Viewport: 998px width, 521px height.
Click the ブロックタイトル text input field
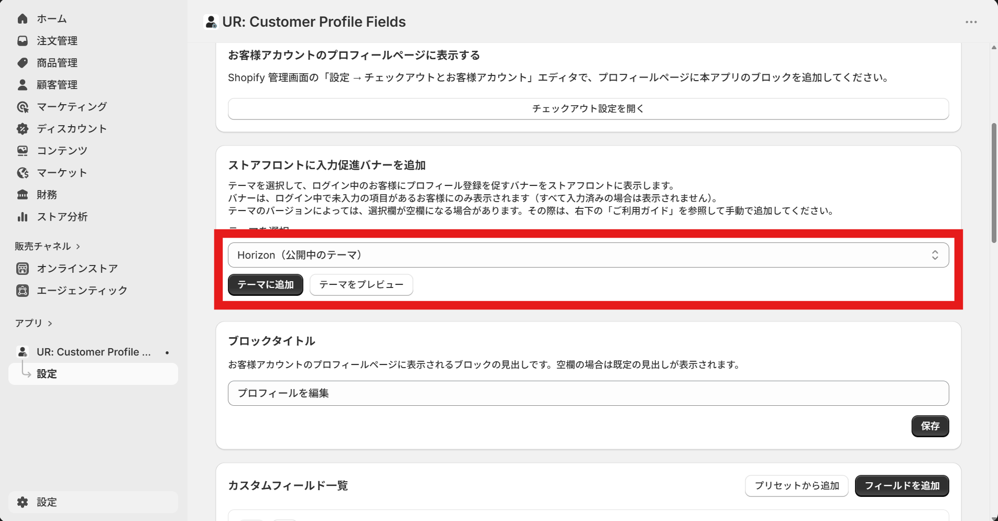(x=588, y=393)
